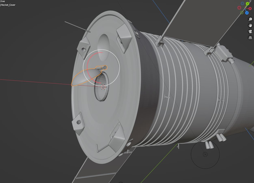Snap view to green Y axis bubble

pos(248,4)
